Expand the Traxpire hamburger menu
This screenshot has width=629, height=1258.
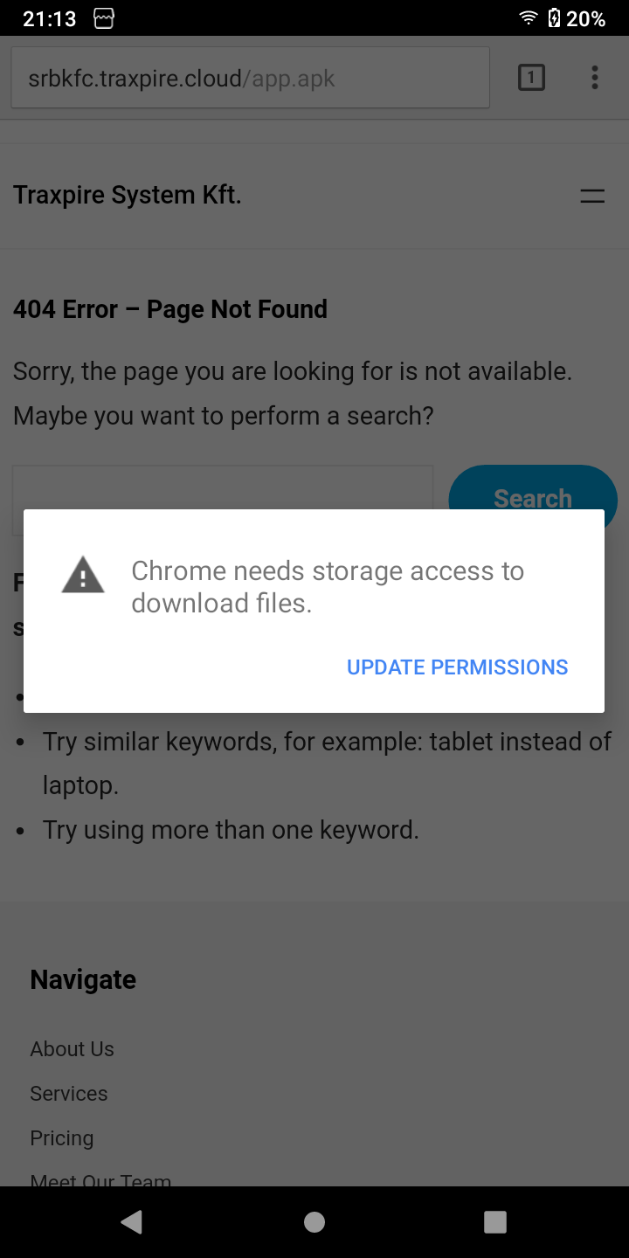pos(592,197)
